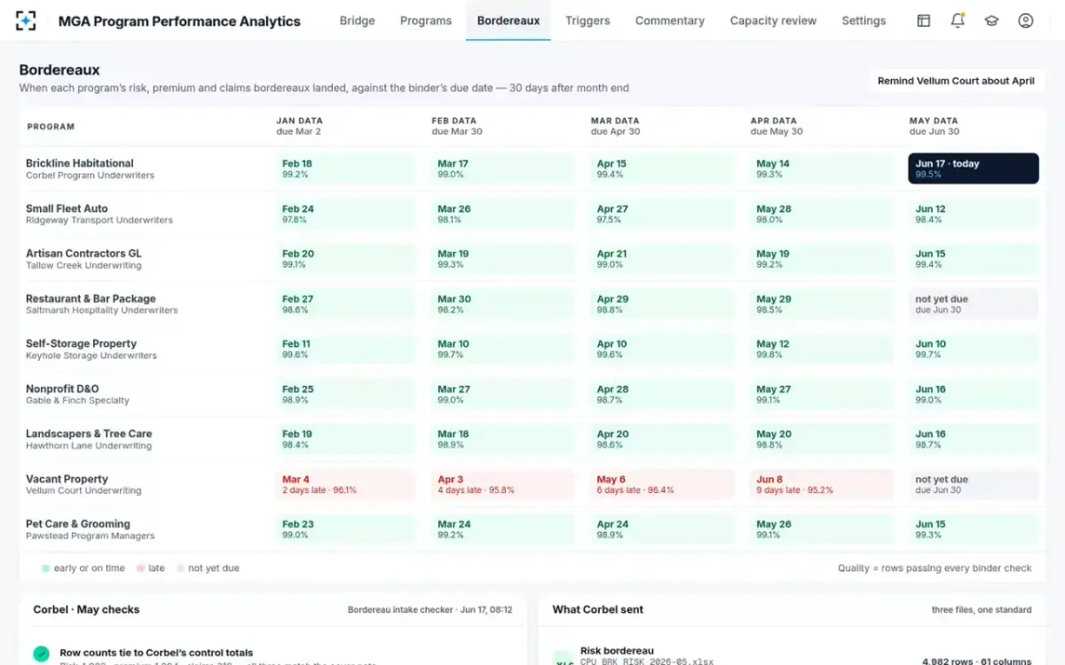Screen dimensions: 1065x665
Task: Click Remind Vellum Court about April
Action: pyautogui.click(x=956, y=81)
